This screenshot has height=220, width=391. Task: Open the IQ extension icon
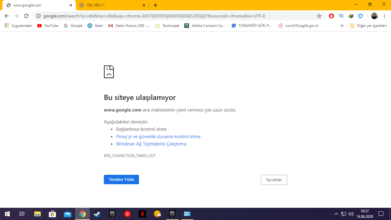(341, 16)
